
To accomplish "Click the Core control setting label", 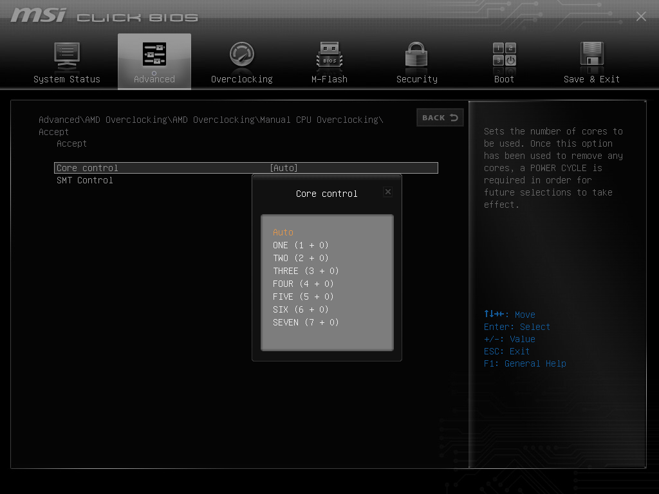I will [x=88, y=168].
